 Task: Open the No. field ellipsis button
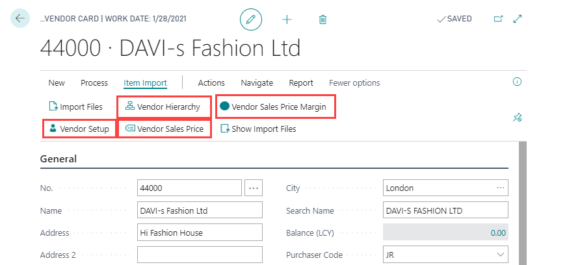[x=254, y=188]
